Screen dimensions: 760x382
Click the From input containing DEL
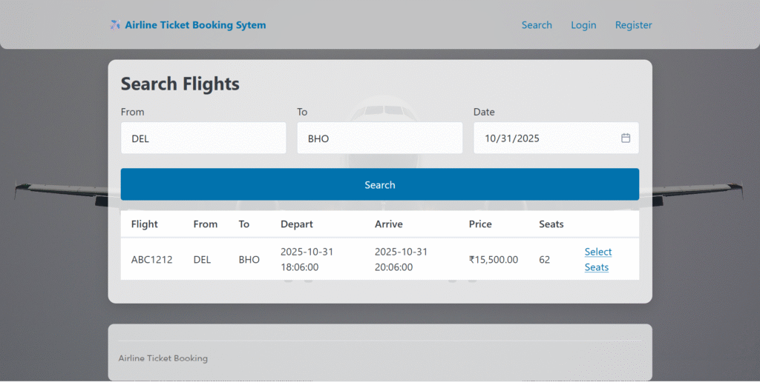203,138
